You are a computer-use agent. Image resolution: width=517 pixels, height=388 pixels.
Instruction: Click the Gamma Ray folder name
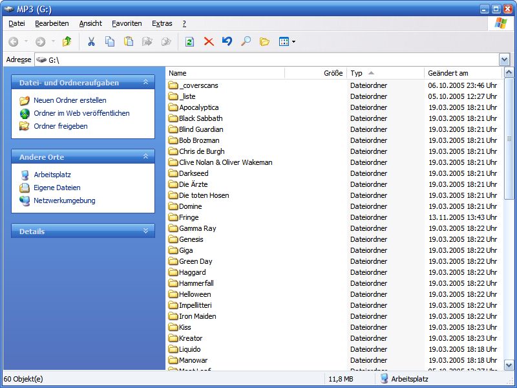(x=198, y=228)
